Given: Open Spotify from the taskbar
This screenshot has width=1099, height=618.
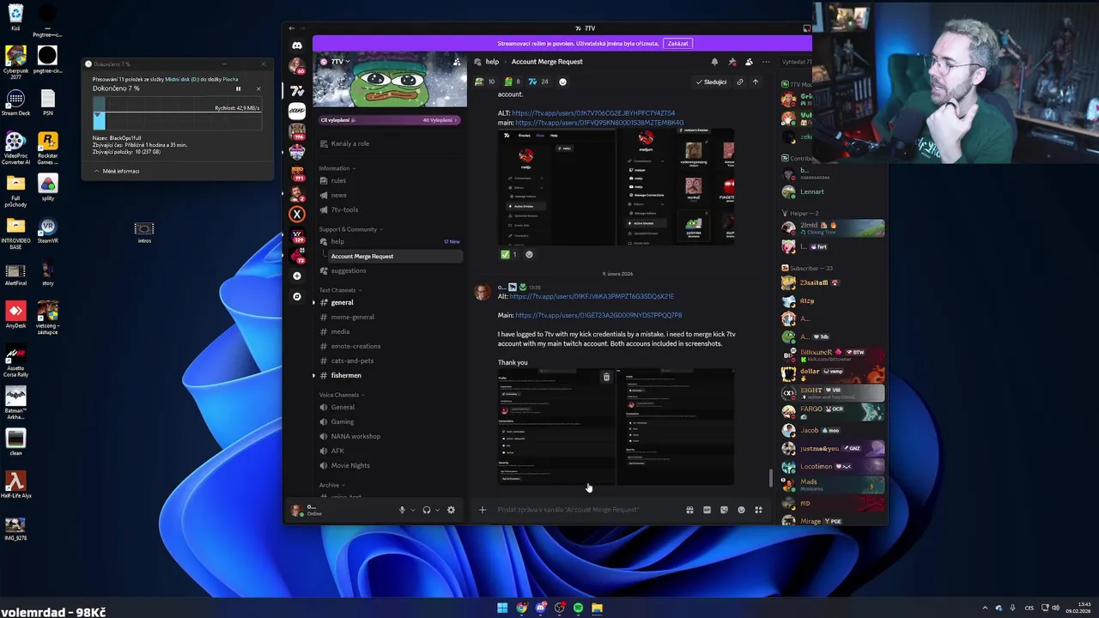Looking at the screenshot, I should 578,608.
